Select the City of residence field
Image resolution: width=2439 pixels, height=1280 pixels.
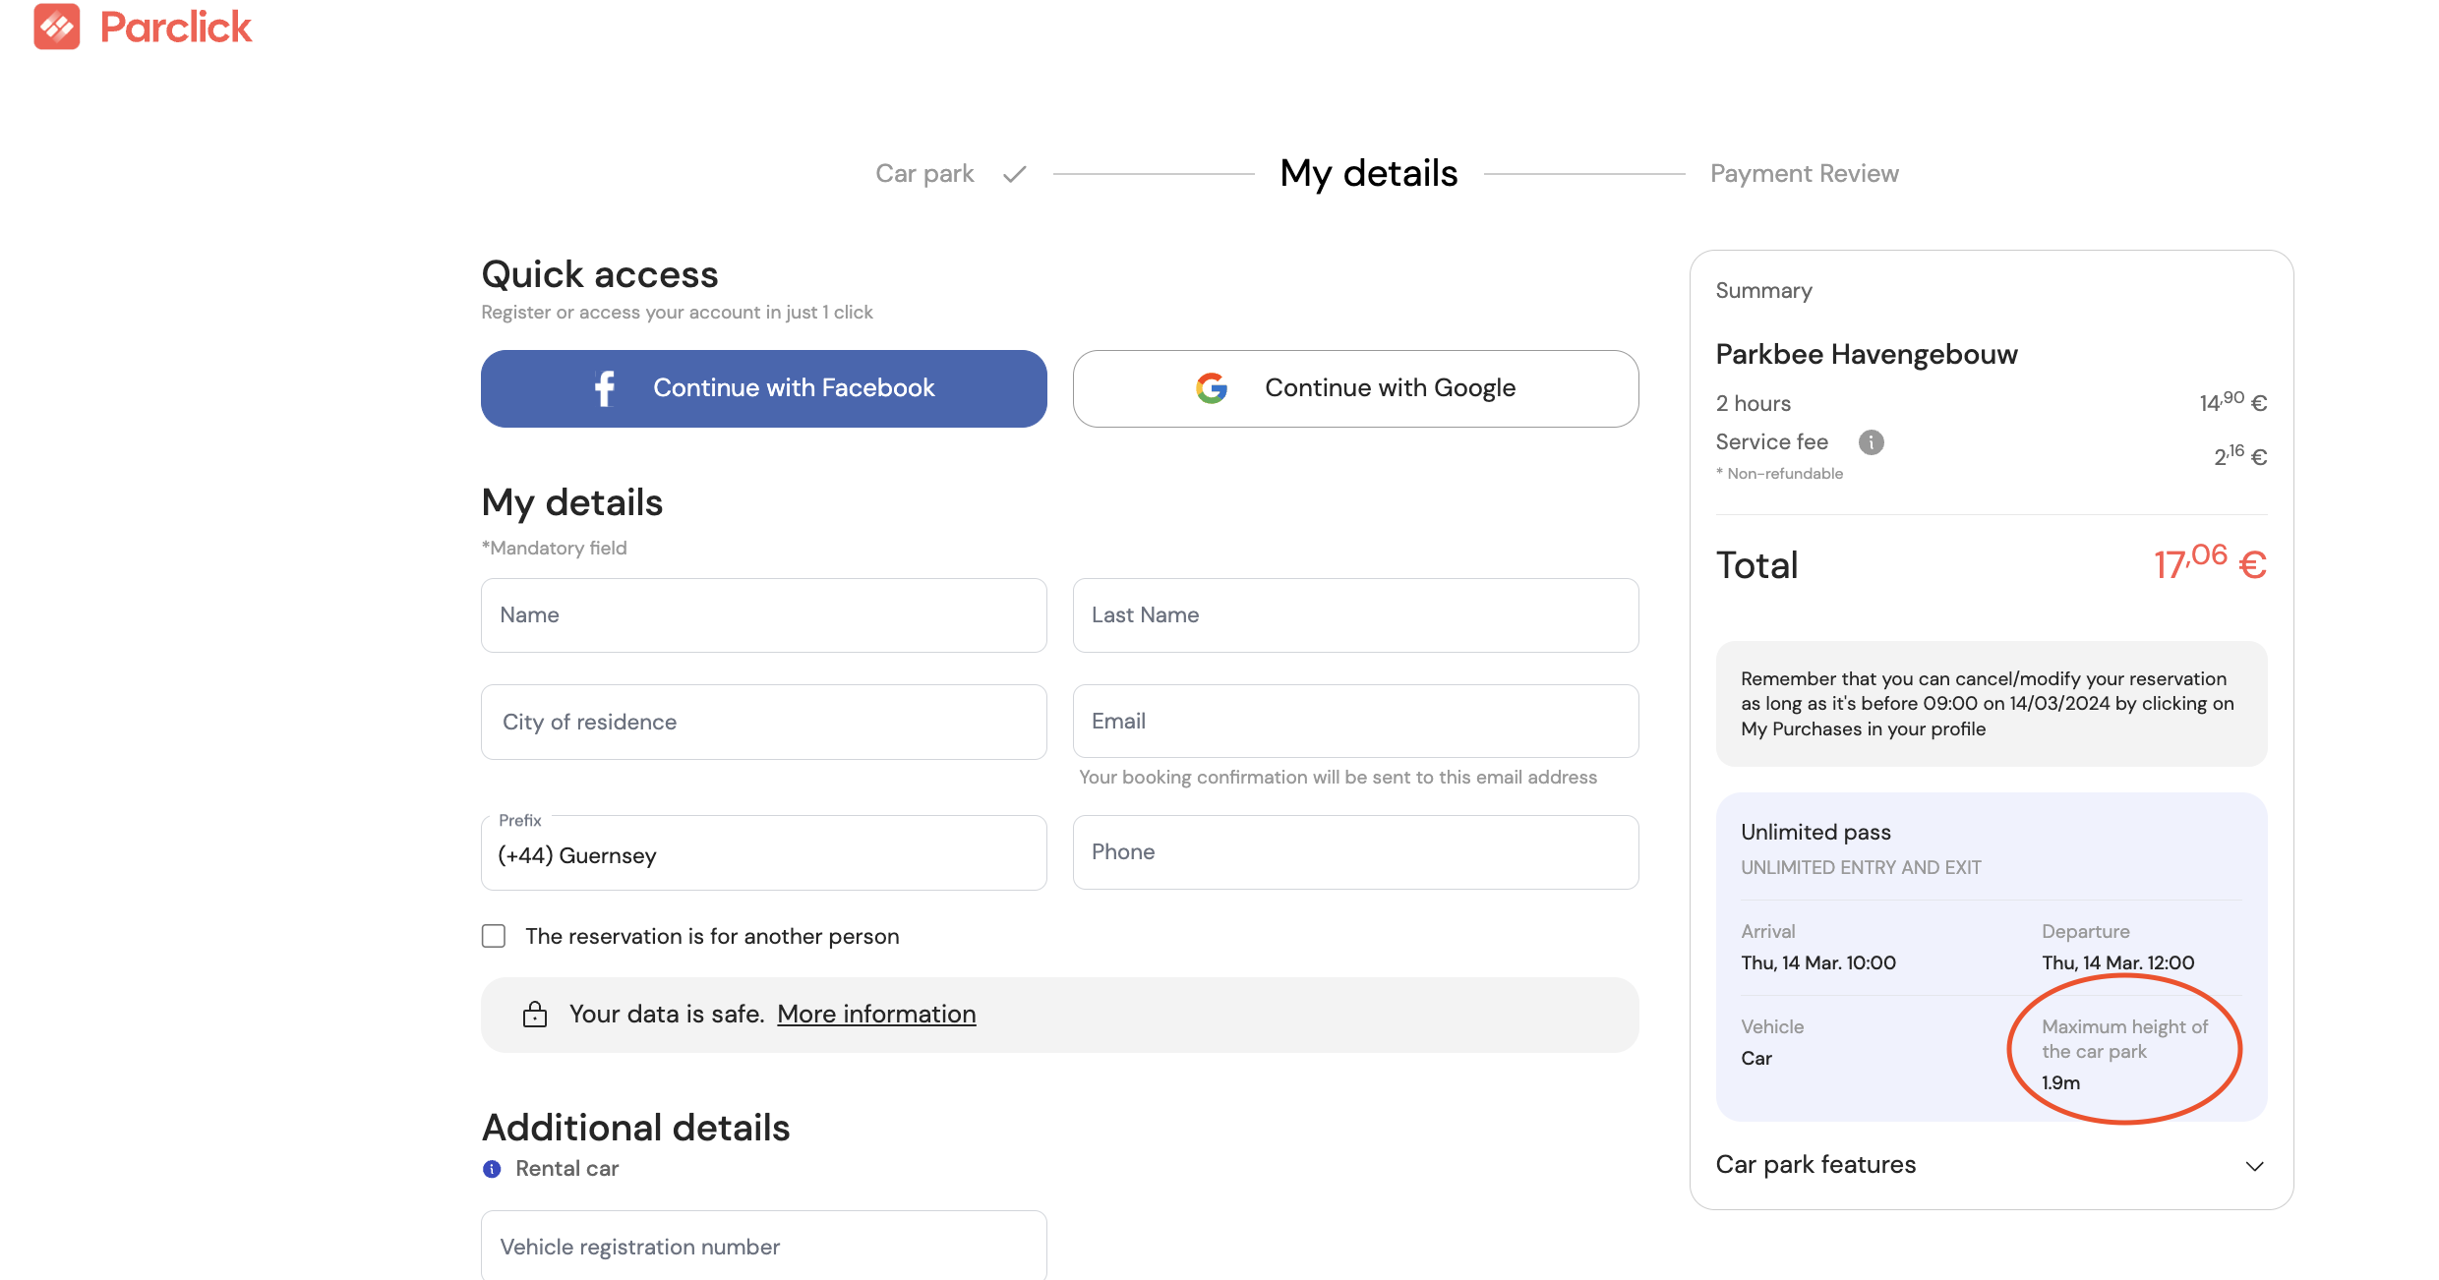(763, 723)
